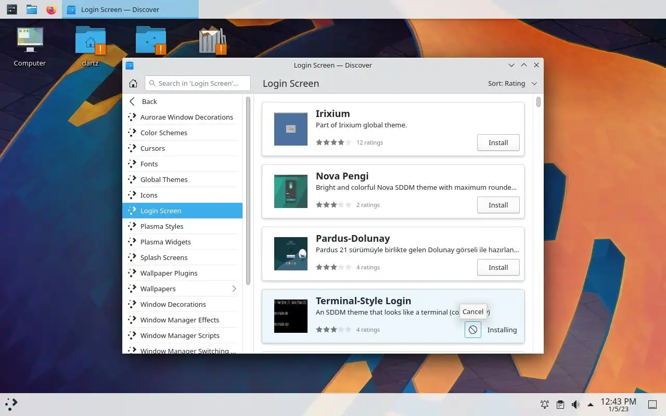Click the Color Schemes category icon
This screenshot has height=416, width=666.
coord(132,133)
